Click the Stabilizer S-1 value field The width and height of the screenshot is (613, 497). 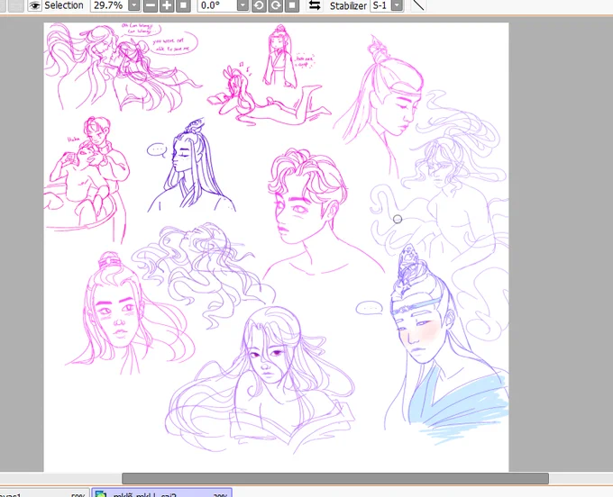[x=380, y=5]
